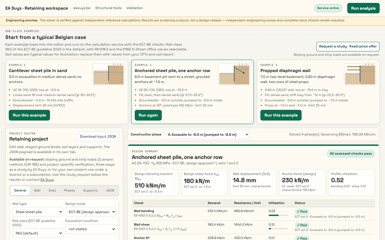Click the Governing |M|max solved phases text
This screenshot has width=385, height=240.
click(x=333, y=134)
